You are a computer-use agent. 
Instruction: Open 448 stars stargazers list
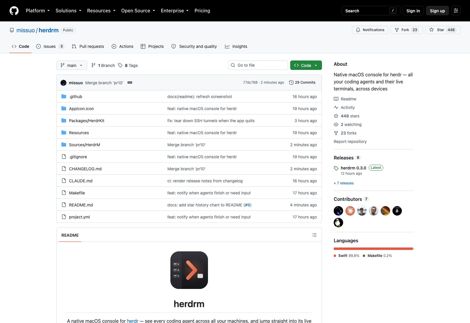[x=347, y=116]
